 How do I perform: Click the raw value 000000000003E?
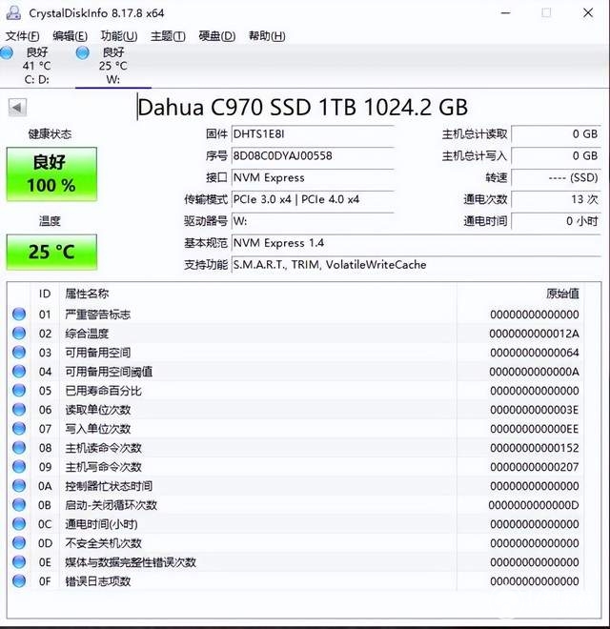click(x=535, y=410)
